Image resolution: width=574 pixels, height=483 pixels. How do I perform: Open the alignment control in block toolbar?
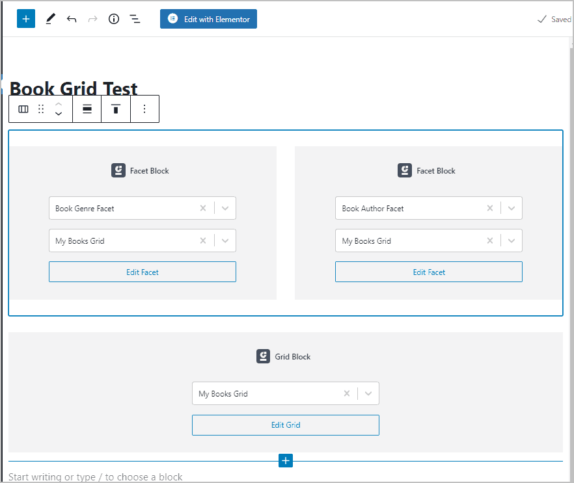click(x=87, y=109)
